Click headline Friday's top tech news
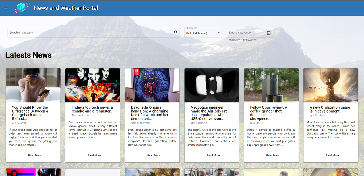Viewport: 364px width, 176px height. 93,109
